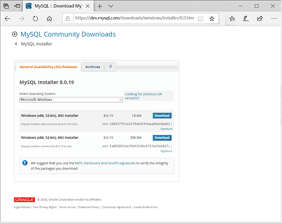
Task: Click mysql-installer-web-community filename text
Action: pyautogui.click(x=49, y=124)
